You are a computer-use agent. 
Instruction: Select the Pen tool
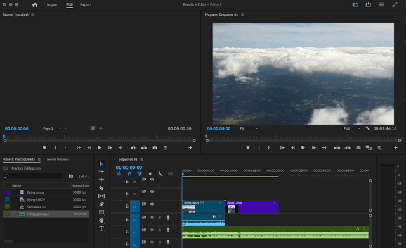click(101, 204)
